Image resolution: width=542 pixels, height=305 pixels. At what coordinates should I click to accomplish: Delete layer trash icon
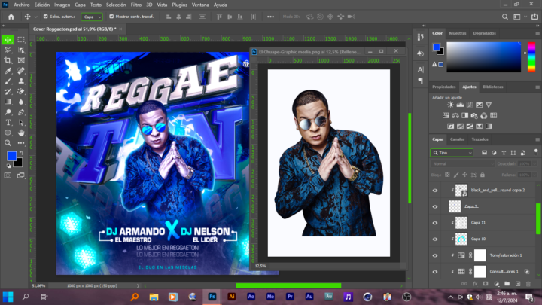pos(528,284)
